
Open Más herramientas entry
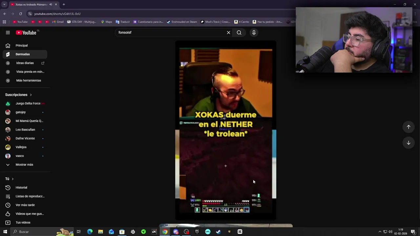click(25, 80)
